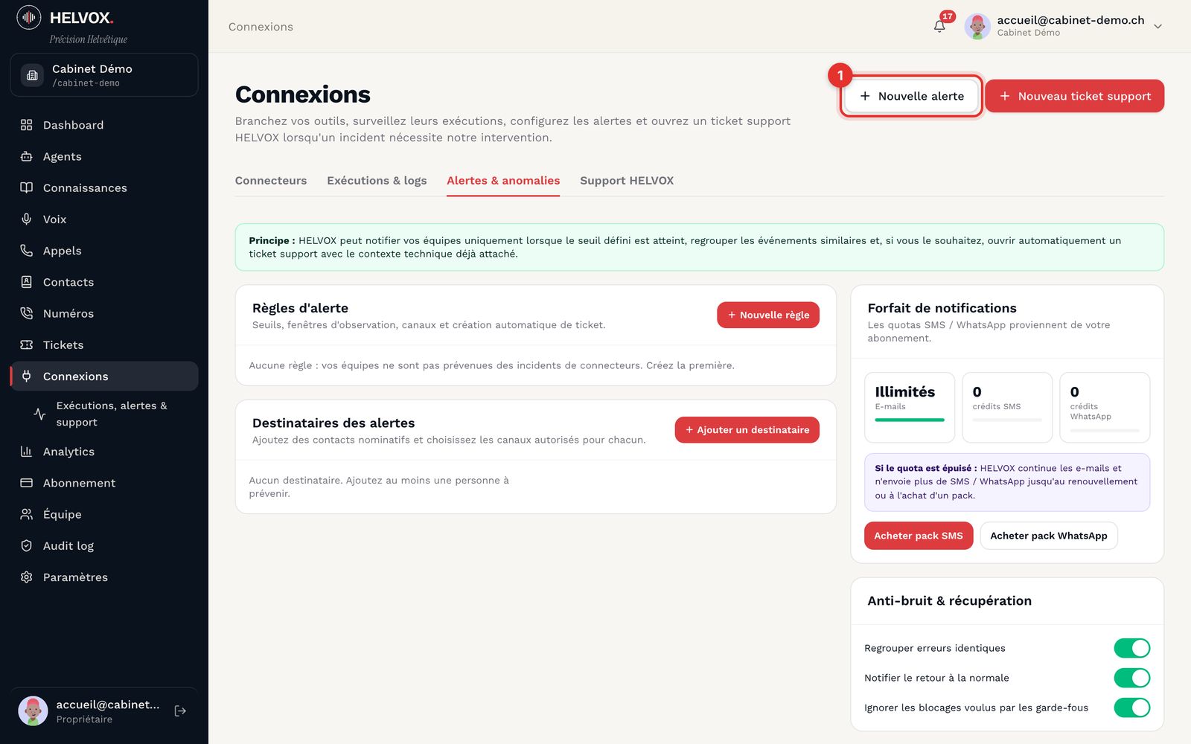The height and width of the screenshot is (744, 1191).
Task: Click the Analytics chart icon
Action: [x=27, y=452]
